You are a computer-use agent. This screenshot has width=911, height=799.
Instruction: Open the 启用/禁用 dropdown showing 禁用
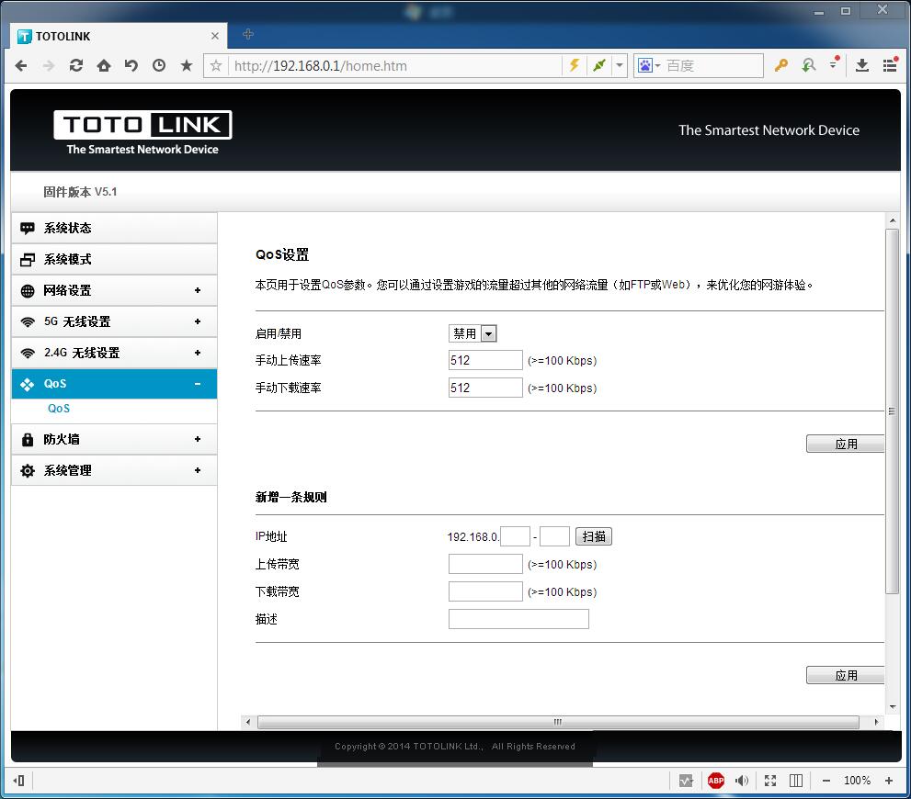pyautogui.click(x=473, y=333)
